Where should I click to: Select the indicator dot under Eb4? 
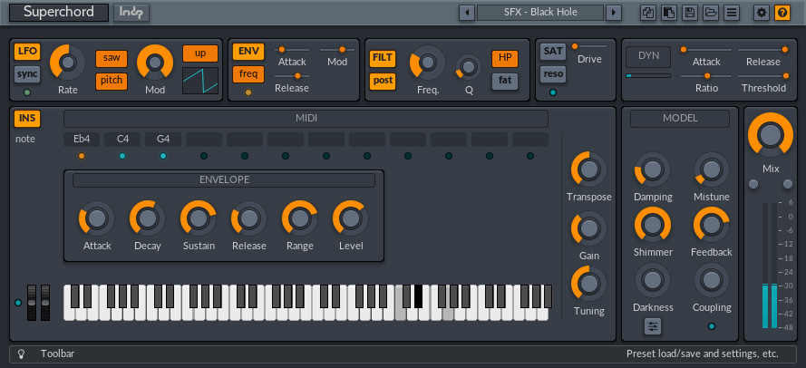(x=82, y=156)
